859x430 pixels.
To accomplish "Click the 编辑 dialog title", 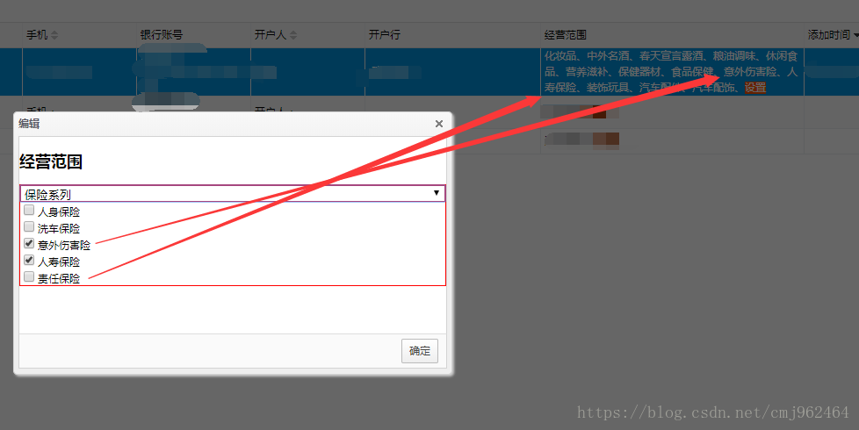I will pyautogui.click(x=29, y=124).
